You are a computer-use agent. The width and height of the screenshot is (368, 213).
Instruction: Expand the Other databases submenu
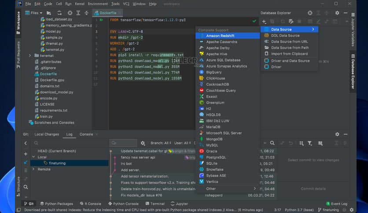tap(228, 189)
